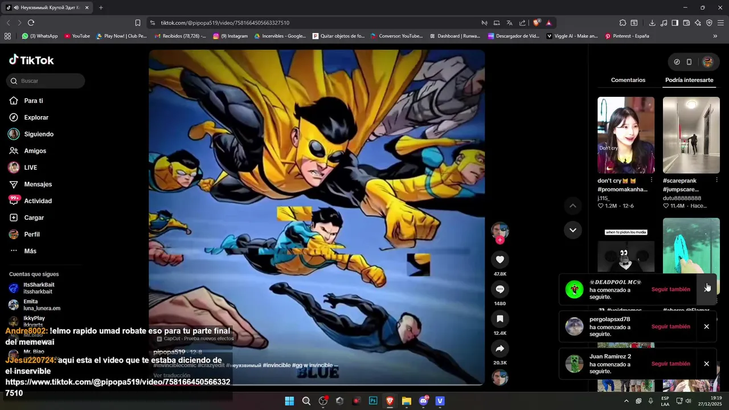The height and width of the screenshot is (410, 729).
Task: Follow back pergolapsxd78 with Seguir también
Action: [x=670, y=327]
